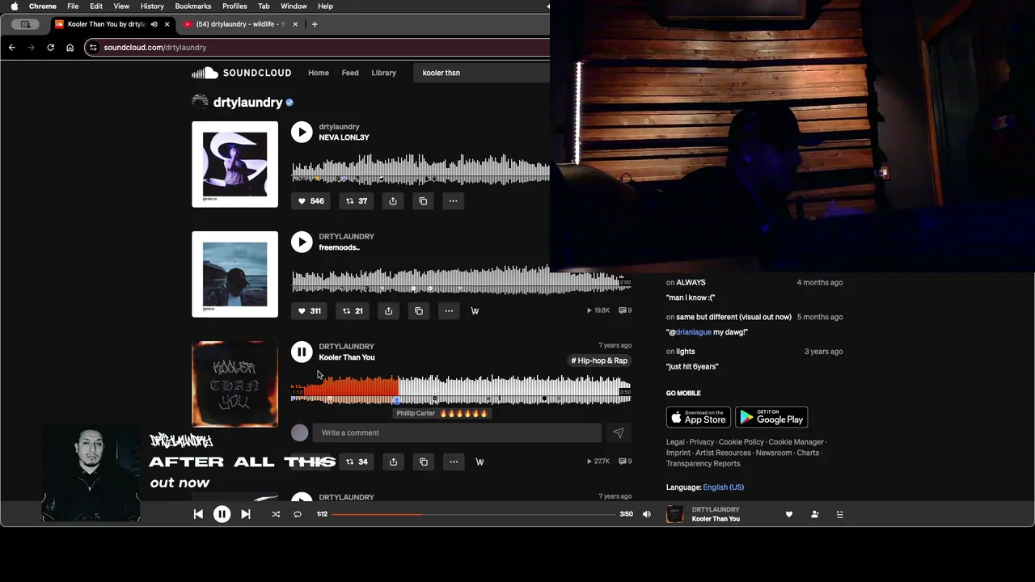Change language from English (US)
Screen dimensions: 1035x582
[x=724, y=487]
